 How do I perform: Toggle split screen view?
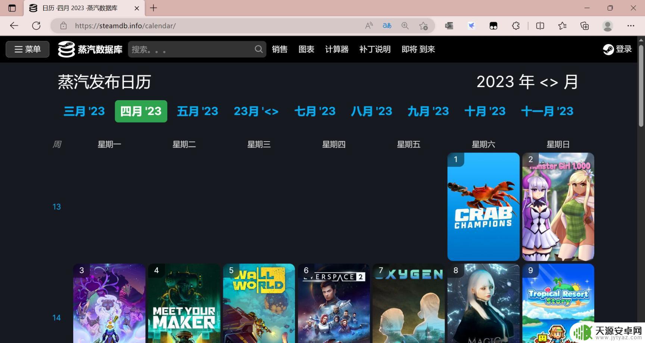coord(540,26)
